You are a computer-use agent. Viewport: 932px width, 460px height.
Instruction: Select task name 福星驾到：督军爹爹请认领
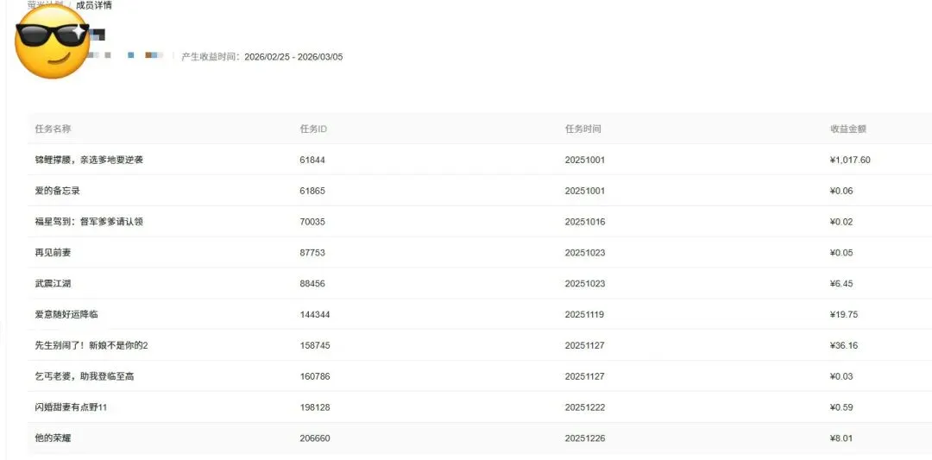pyautogui.click(x=89, y=222)
